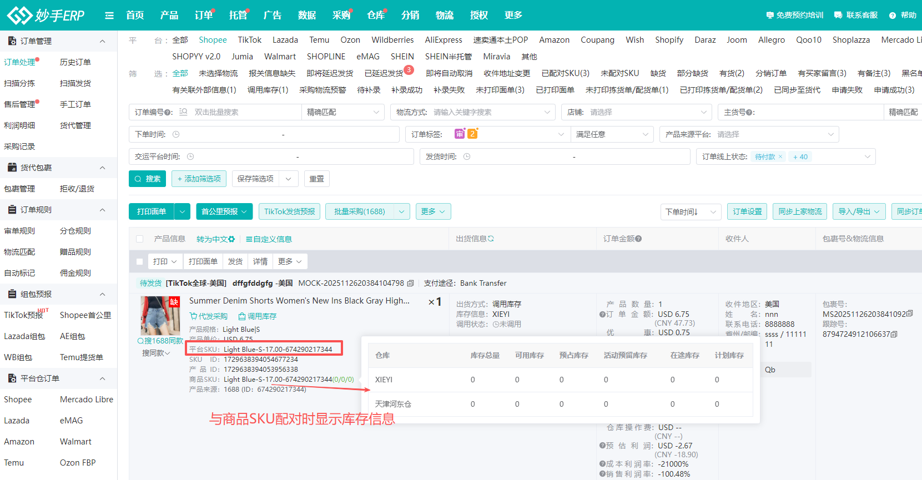The width and height of the screenshot is (922, 480).
Task: Collapse the 订单管理 sidebar section
Action: click(x=102, y=41)
